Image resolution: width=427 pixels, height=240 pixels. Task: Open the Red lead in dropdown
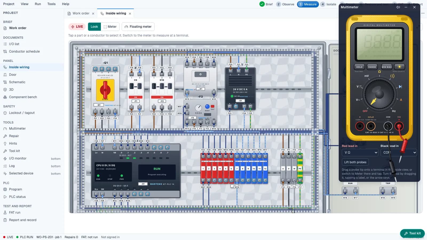pyautogui.click(x=360, y=153)
